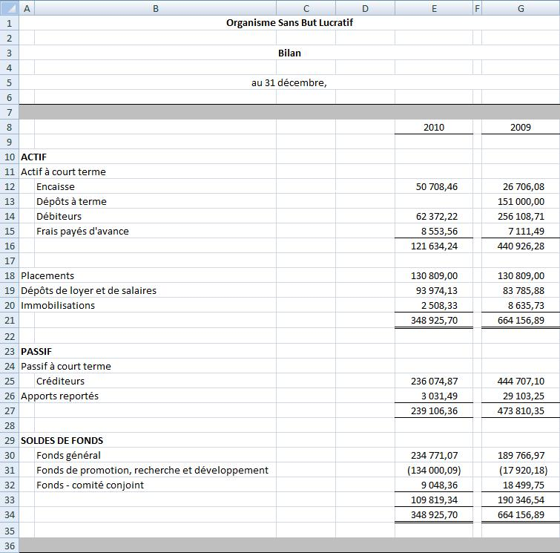Click the 'Bilan' heading cell
This screenshot has height=553, width=560.
(289, 53)
